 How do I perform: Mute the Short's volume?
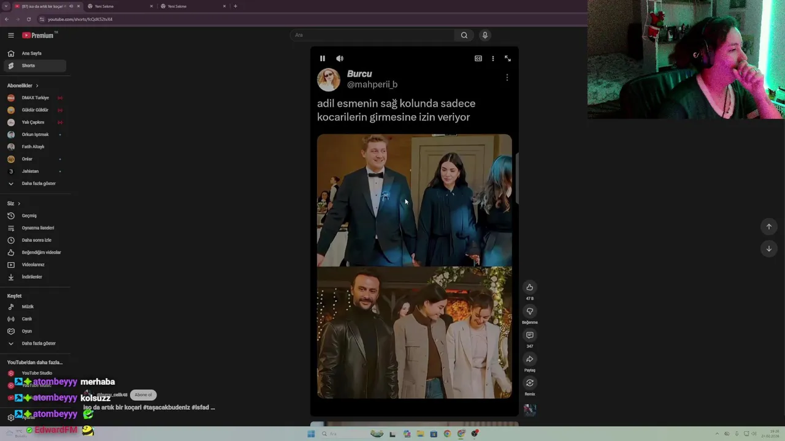340,58
